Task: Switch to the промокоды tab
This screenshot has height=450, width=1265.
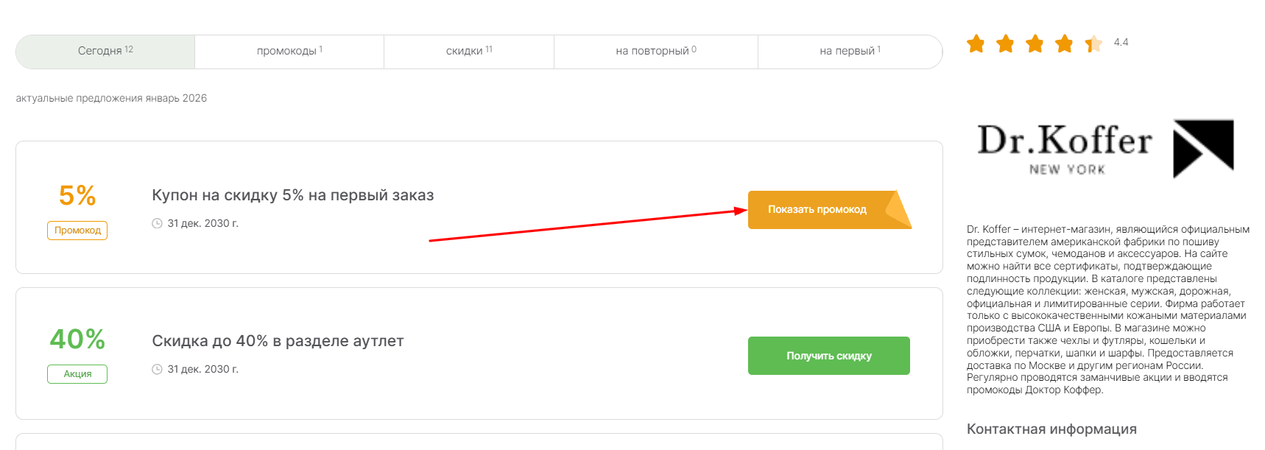Action: (x=289, y=51)
